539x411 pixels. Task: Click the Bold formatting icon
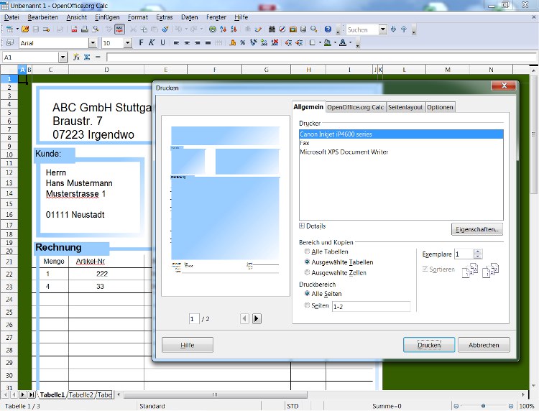coord(141,42)
